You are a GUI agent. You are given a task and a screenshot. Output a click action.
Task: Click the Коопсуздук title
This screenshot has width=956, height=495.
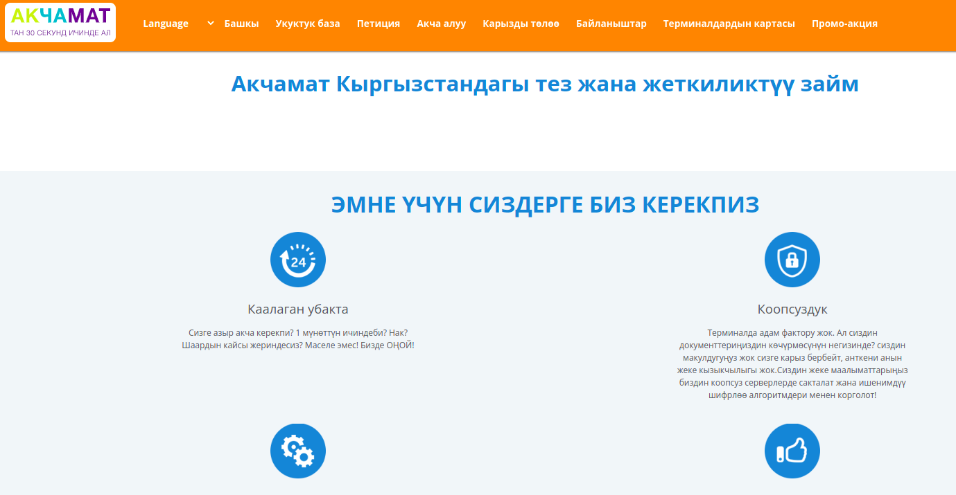coord(792,309)
